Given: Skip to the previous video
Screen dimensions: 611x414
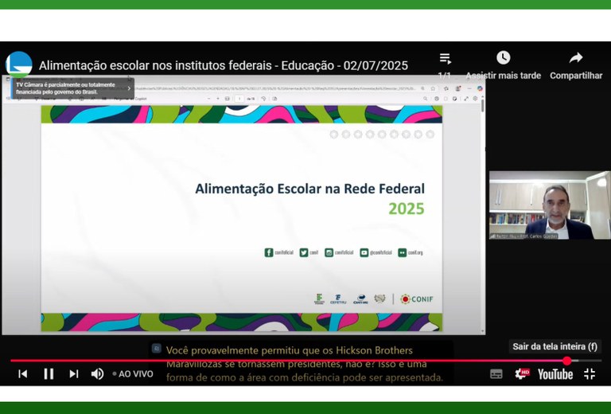Looking at the screenshot, I should pos(23,373).
